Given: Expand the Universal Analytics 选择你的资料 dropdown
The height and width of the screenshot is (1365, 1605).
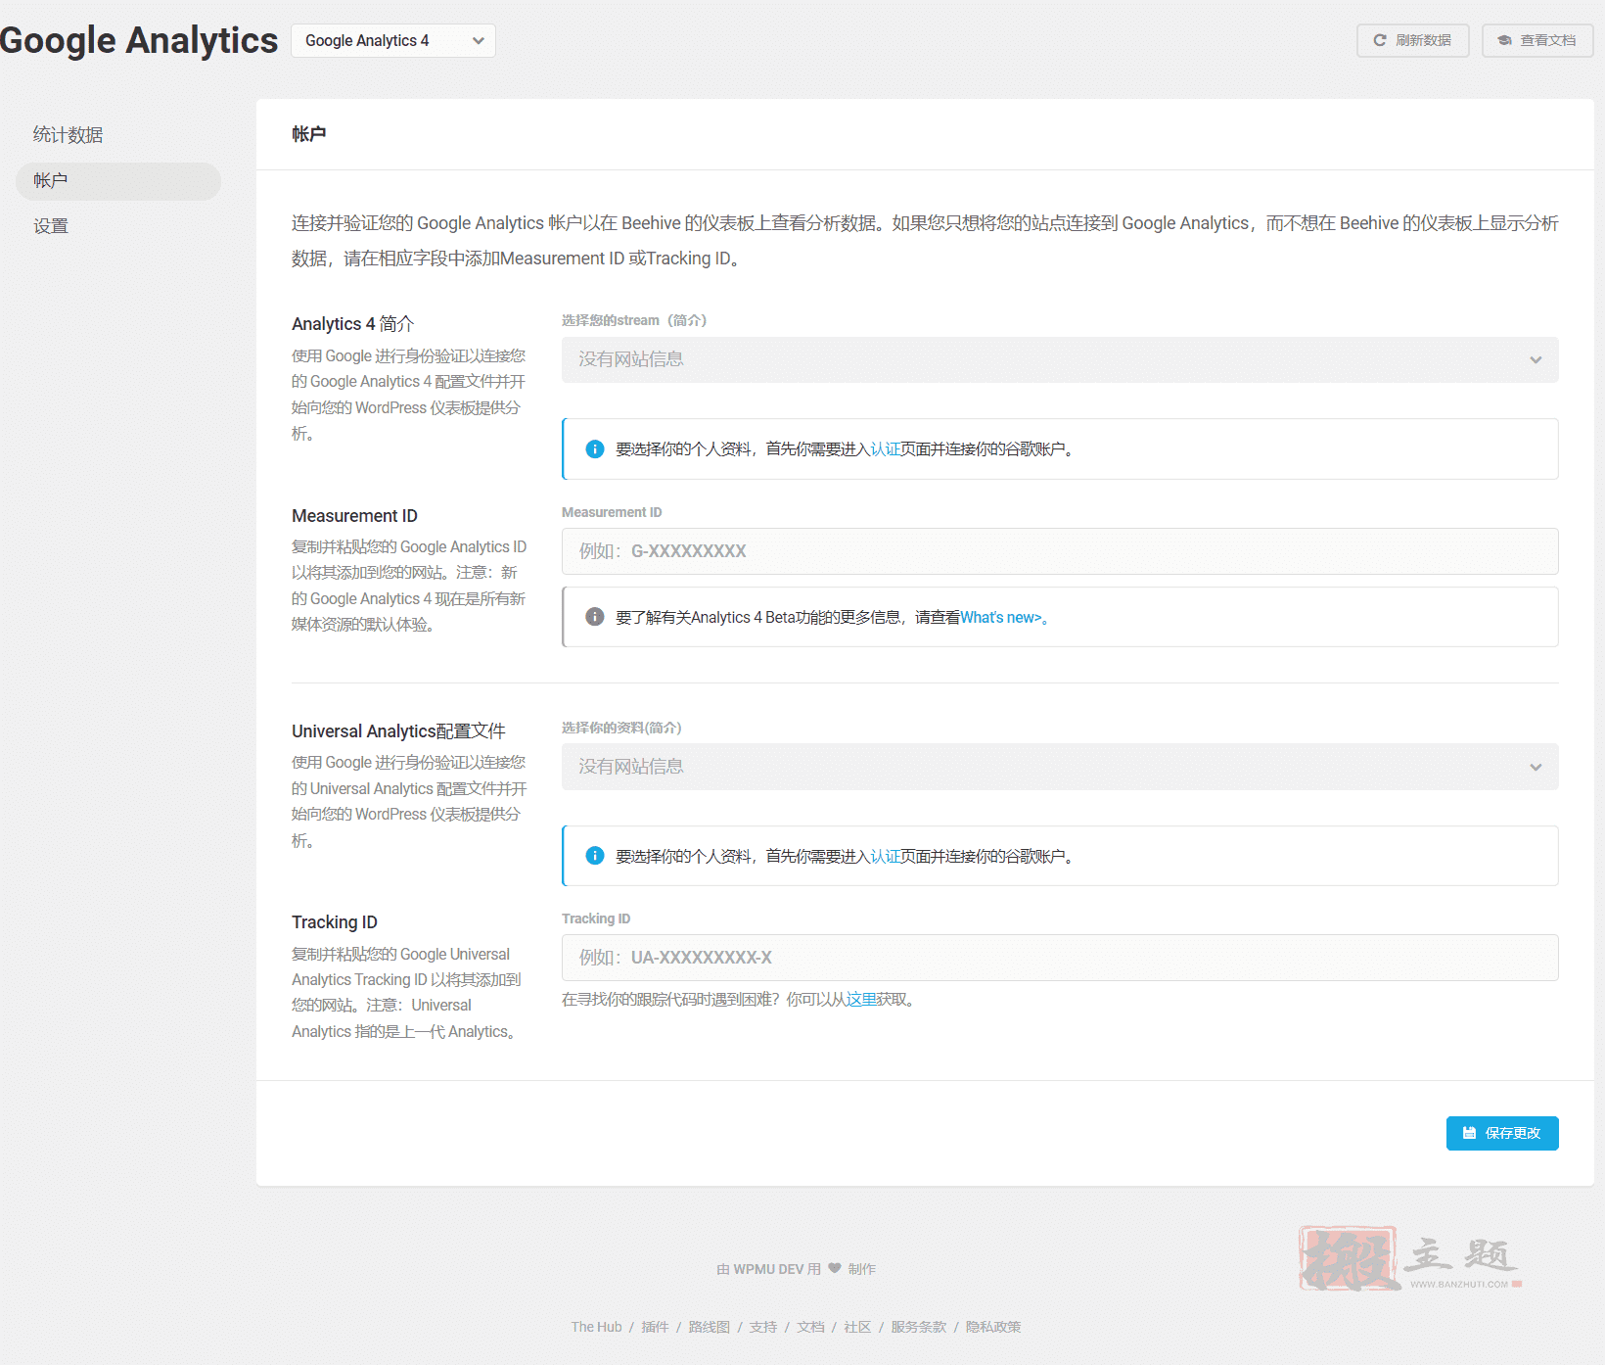Looking at the screenshot, I should [x=1060, y=767].
